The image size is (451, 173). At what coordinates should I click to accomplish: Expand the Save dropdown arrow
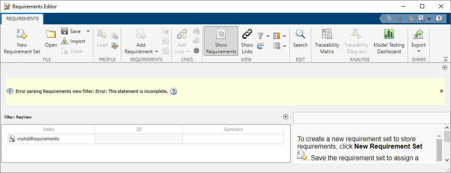point(88,31)
